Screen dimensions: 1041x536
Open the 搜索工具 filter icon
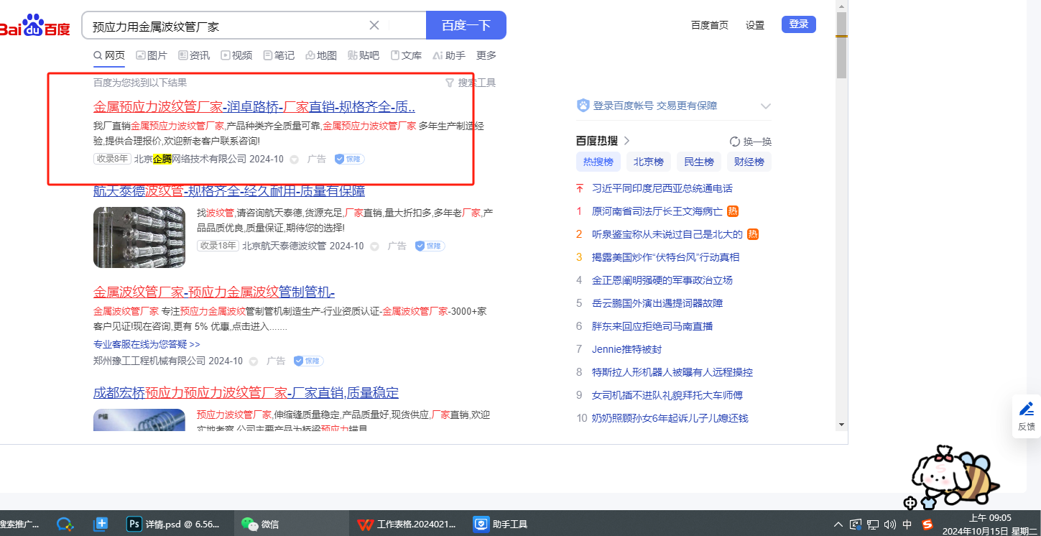pyautogui.click(x=450, y=83)
